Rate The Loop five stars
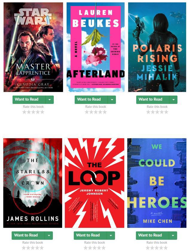The width and height of the screenshot is (190, 252). point(103,248)
